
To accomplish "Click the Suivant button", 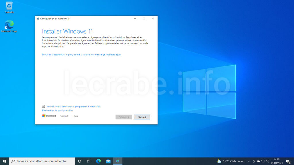I will tap(142, 117).
